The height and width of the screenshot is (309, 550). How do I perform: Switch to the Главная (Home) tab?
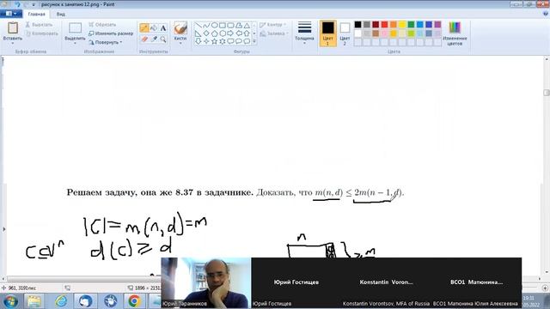tap(36, 14)
